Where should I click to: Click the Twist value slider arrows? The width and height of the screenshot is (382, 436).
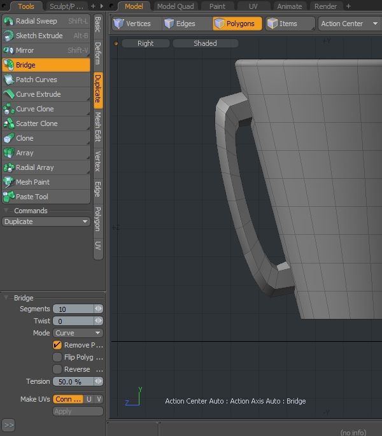[x=99, y=321]
